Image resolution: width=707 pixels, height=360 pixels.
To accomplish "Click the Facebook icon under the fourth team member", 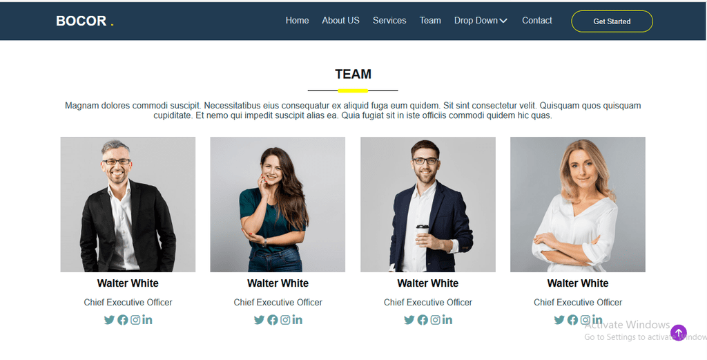I will coord(572,320).
